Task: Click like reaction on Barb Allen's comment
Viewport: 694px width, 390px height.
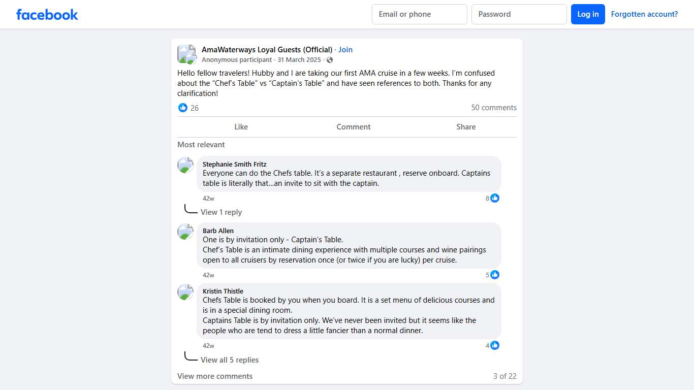Action: [495, 275]
